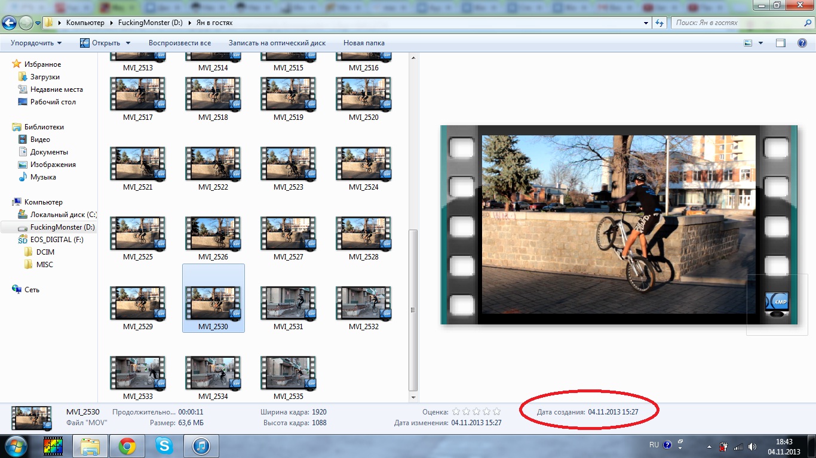
Task: Open the DCIM folder on the SD card
Action: tap(45, 252)
